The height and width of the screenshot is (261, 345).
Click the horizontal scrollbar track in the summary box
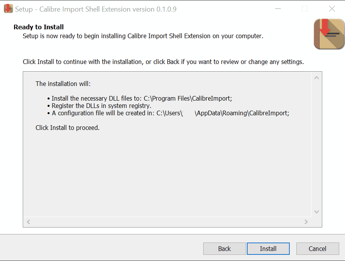point(167,222)
